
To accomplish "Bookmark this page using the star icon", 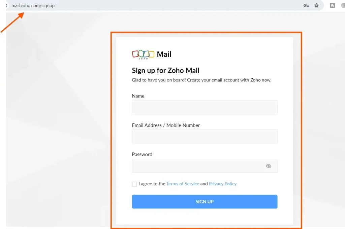I will tap(316, 5).
